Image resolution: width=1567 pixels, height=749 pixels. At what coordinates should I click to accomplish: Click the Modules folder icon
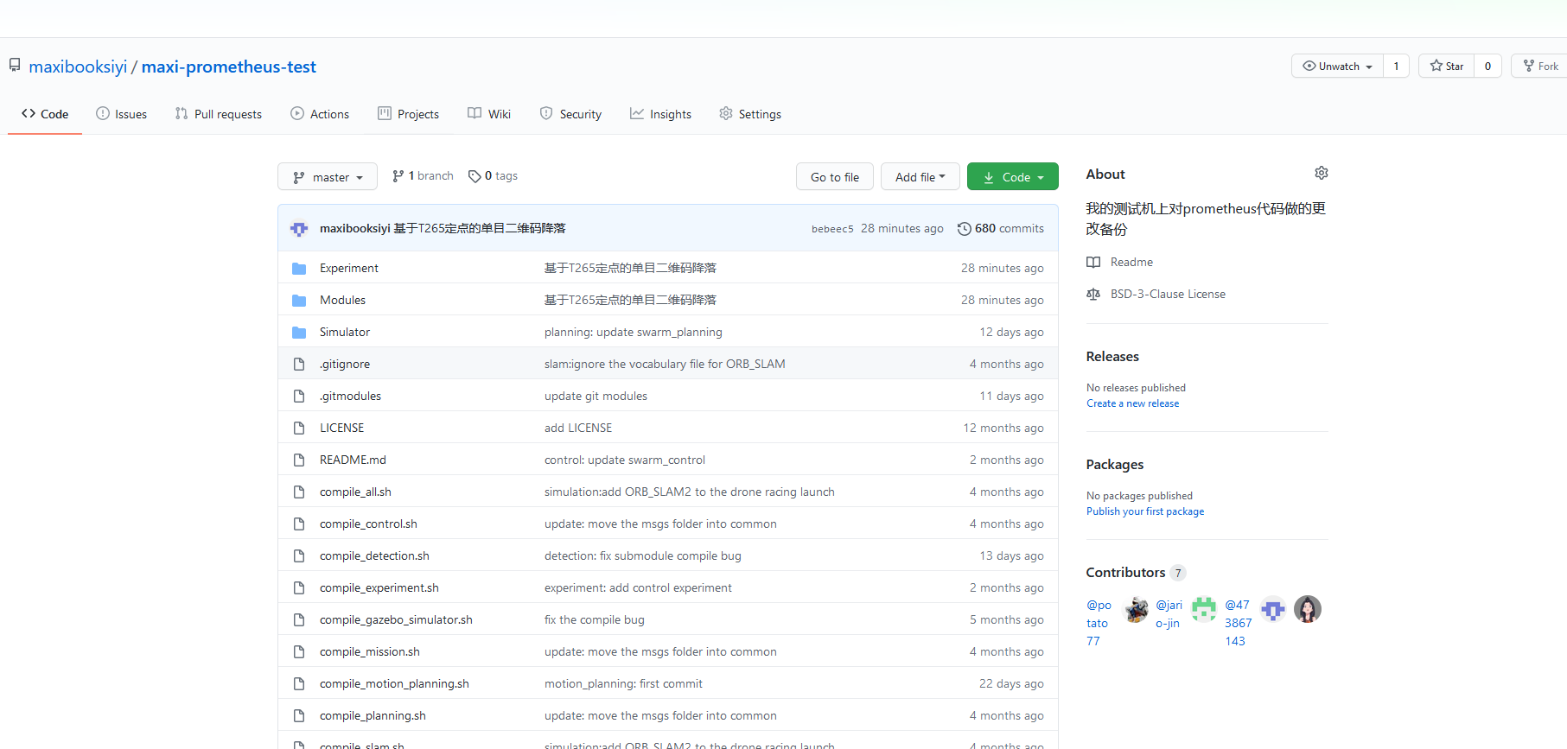tap(299, 301)
